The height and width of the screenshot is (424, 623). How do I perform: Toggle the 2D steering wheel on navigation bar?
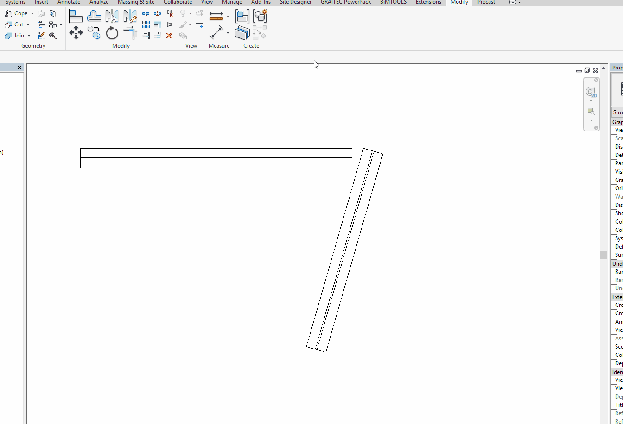(x=591, y=91)
